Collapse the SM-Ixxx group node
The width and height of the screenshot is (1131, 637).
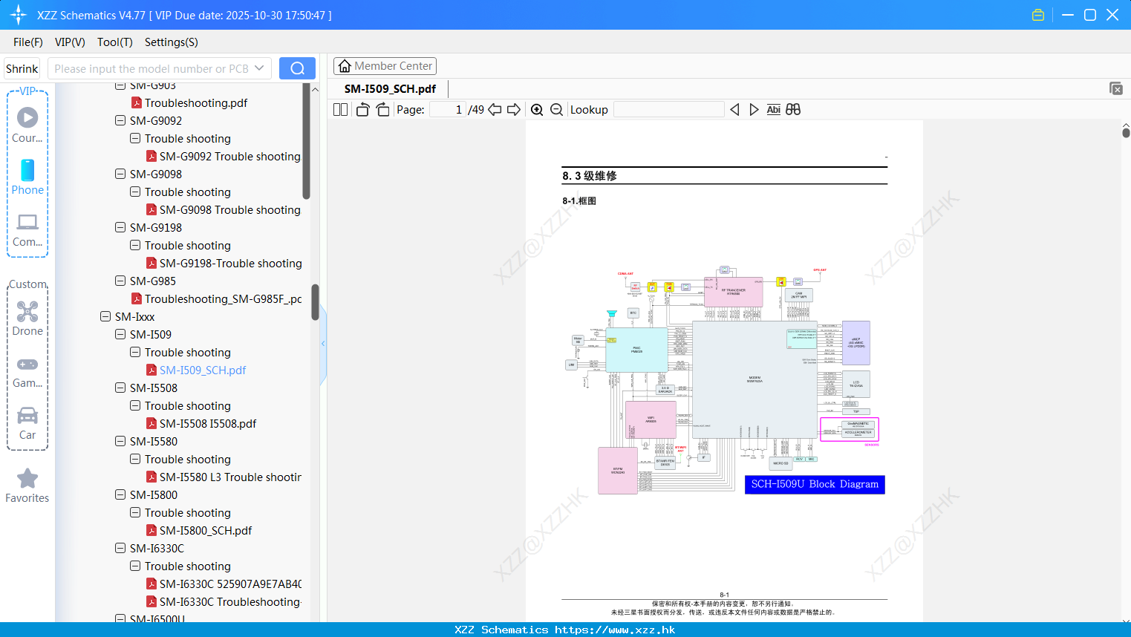click(105, 316)
